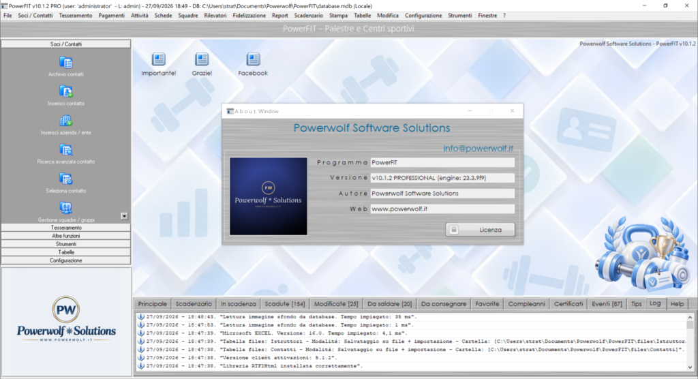Open the Stampa menu

[338, 16]
